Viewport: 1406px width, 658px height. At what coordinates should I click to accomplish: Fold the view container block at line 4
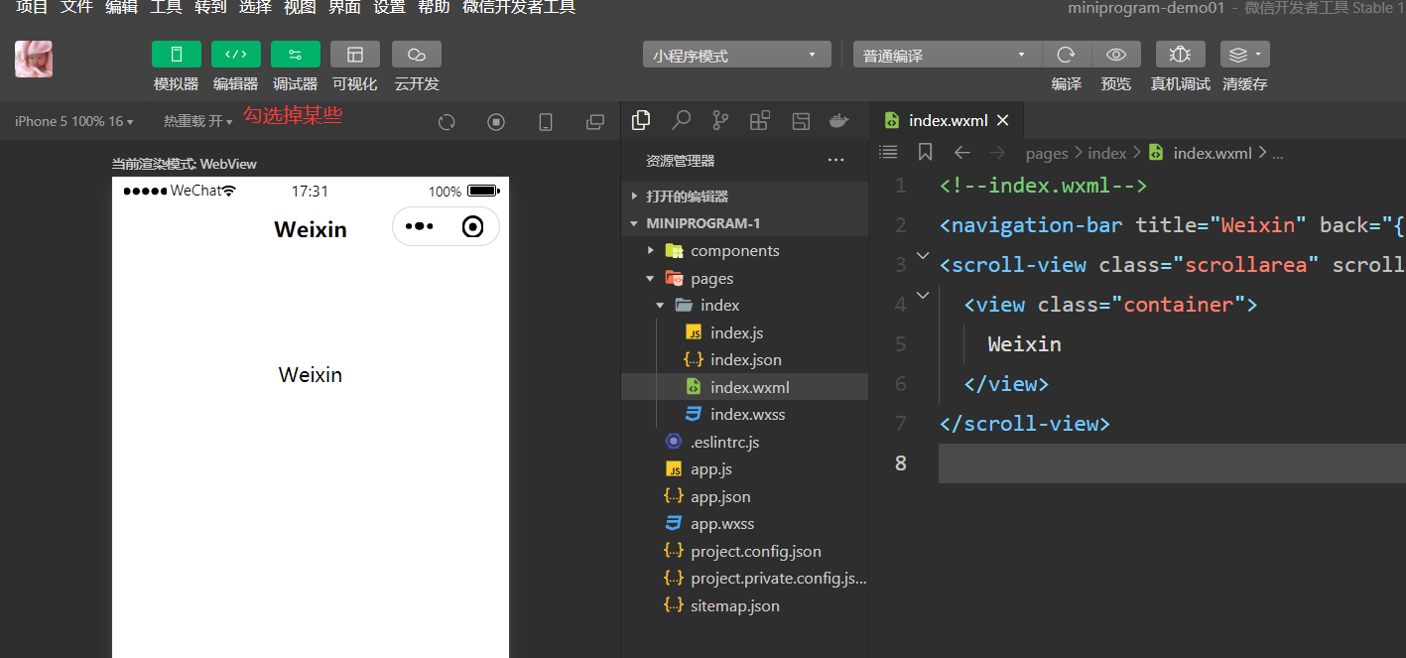point(923,295)
